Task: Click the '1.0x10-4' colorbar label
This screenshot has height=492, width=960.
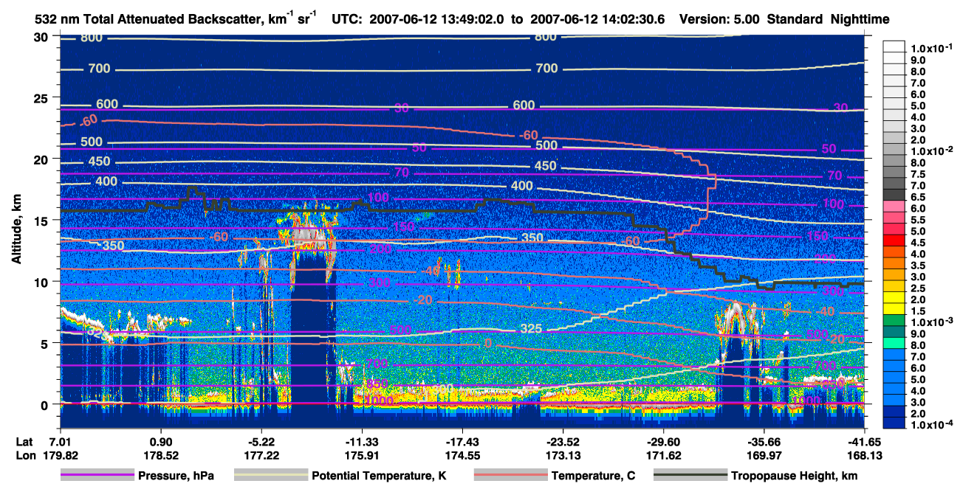Action: pyautogui.click(x=932, y=425)
